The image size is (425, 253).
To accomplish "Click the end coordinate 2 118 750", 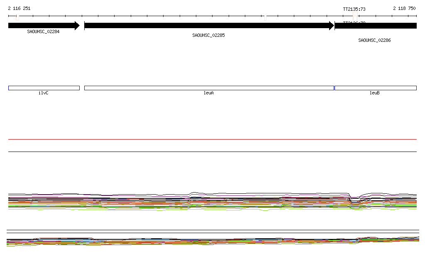I will pyautogui.click(x=404, y=8).
